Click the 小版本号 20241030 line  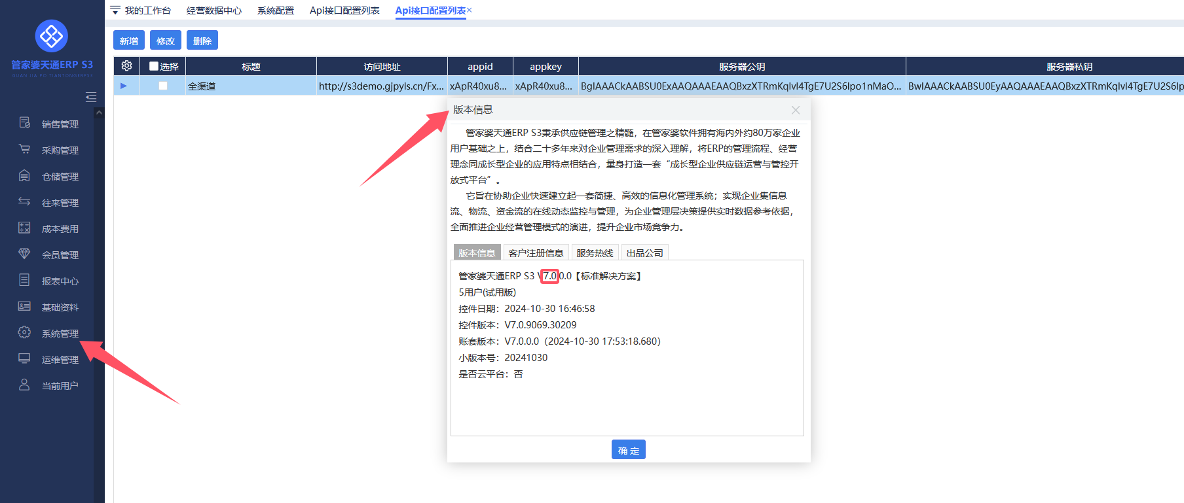pyautogui.click(x=503, y=357)
